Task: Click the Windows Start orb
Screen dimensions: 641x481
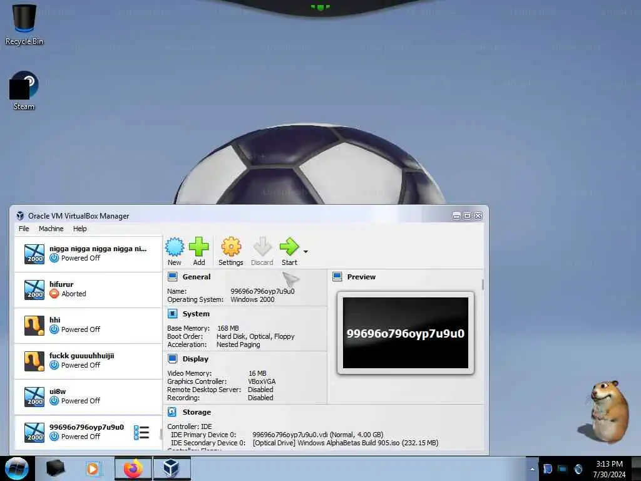Action: click(x=17, y=468)
